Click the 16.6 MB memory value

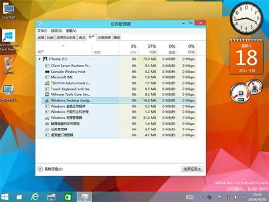coord(150,101)
